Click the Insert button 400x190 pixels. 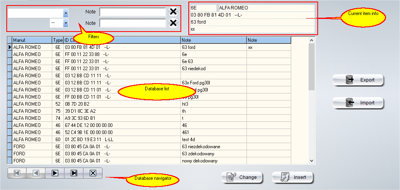(292, 177)
